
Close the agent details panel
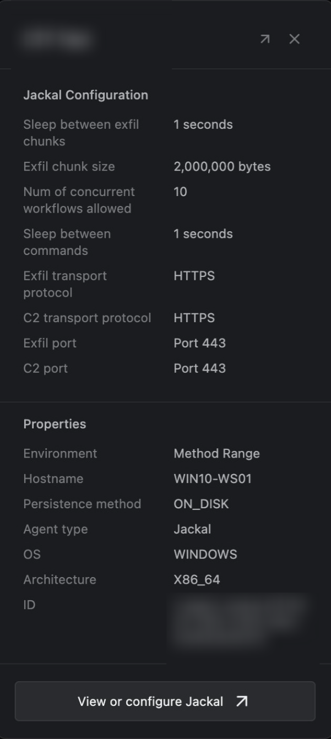295,39
